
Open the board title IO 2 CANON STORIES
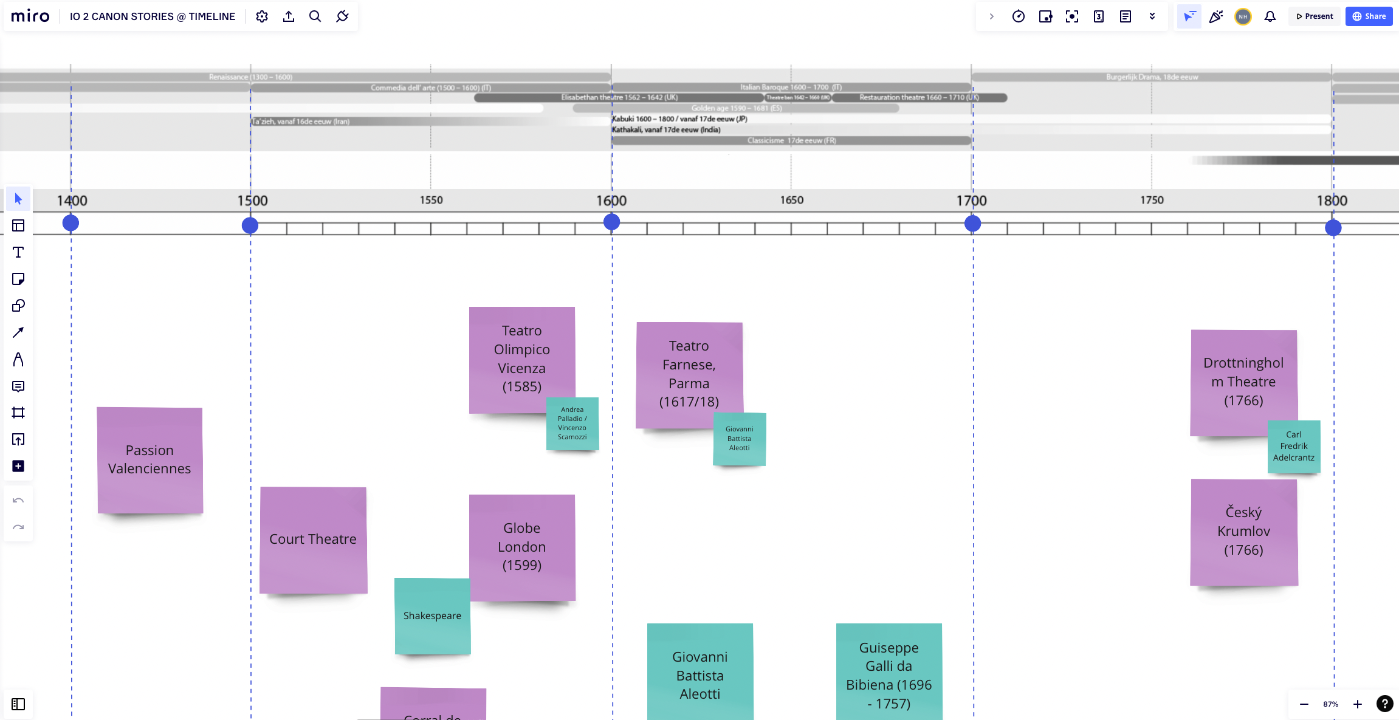coord(153,16)
